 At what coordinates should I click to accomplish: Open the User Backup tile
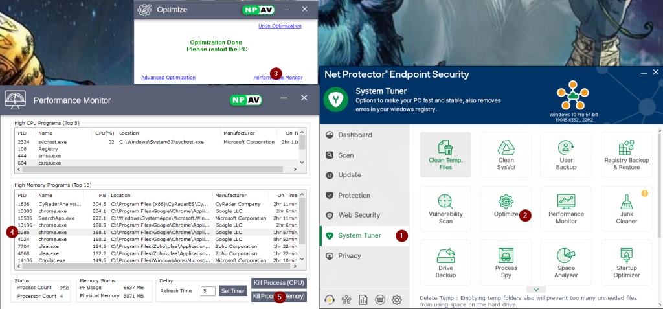coord(566,154)
